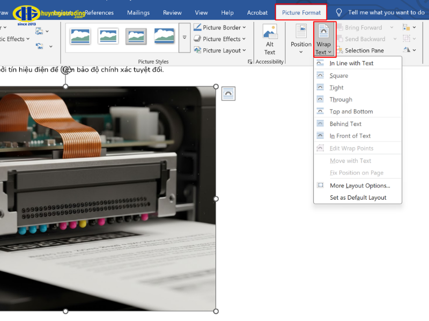Open the Review tab

[x=172, y=12]
